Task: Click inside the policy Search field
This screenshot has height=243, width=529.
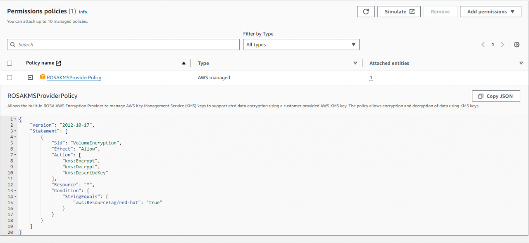Action: click(x=124, y=44)
